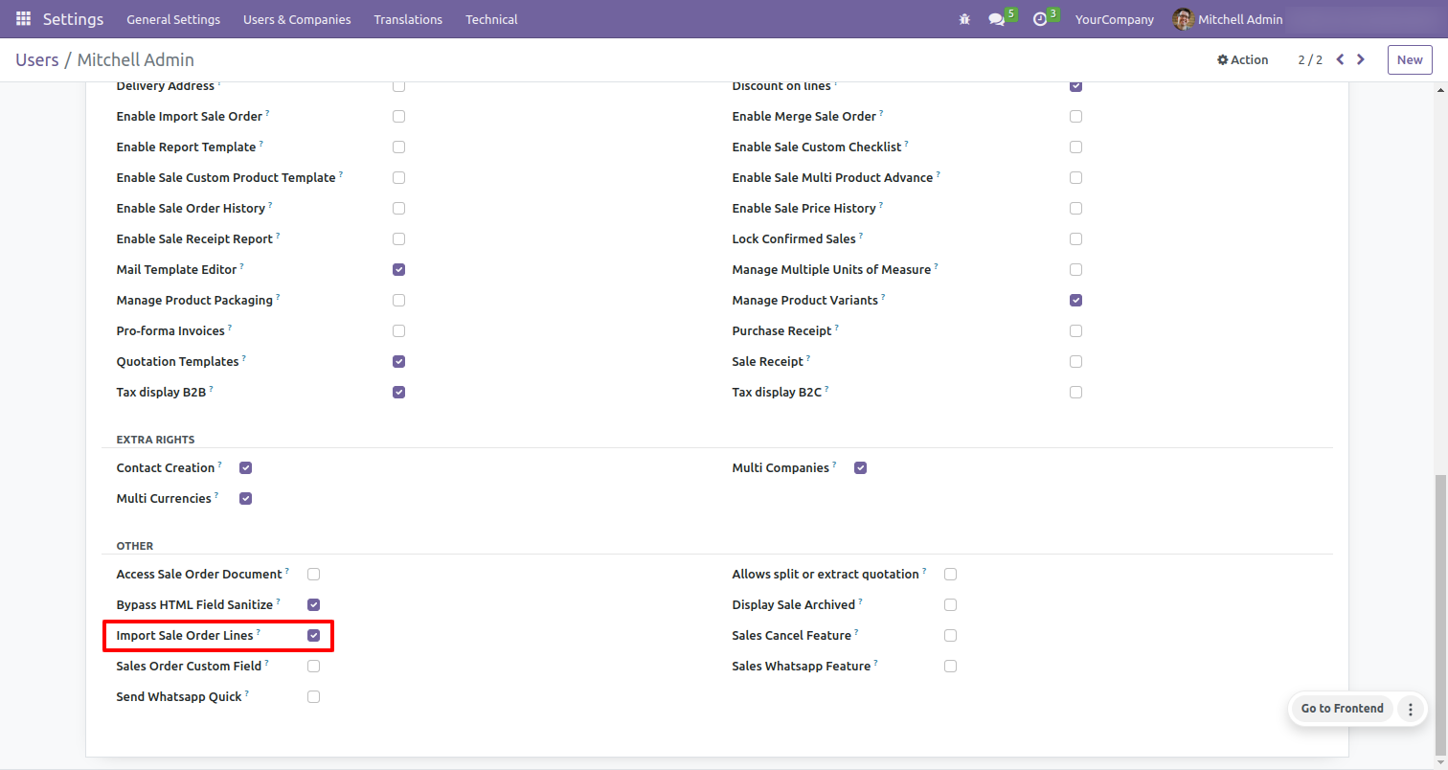Uncheck Tax display B2B checkbox

coord(398,392)
